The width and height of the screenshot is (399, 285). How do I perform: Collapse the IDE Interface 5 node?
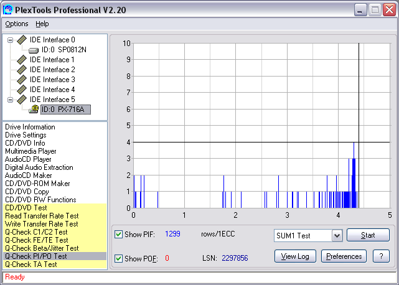pos(10,100)
